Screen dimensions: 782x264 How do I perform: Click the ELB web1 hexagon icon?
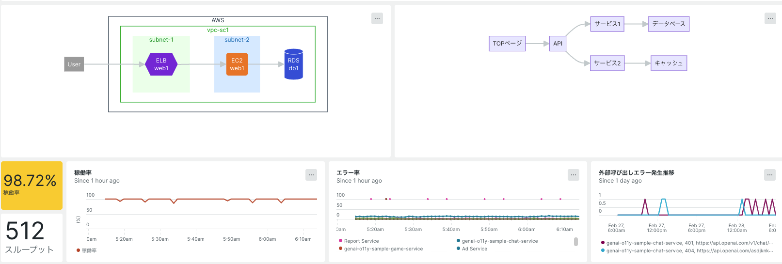click(161, 64)
